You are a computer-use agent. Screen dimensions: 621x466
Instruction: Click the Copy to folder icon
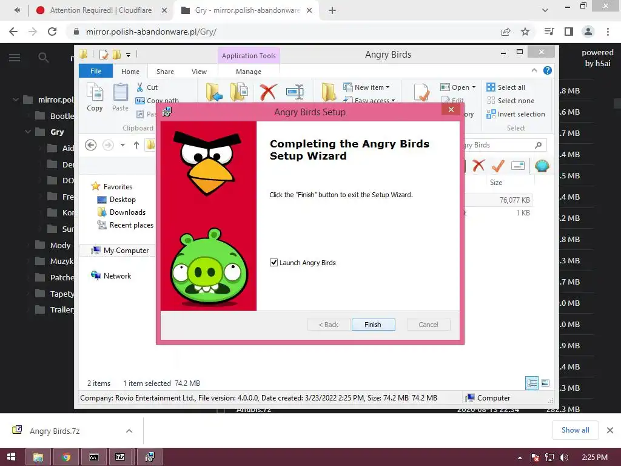[239, 92]
